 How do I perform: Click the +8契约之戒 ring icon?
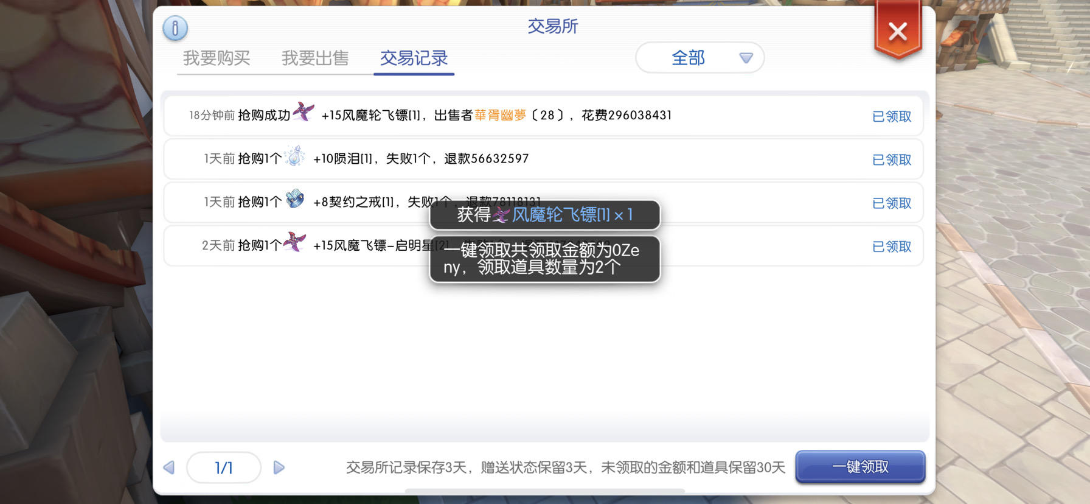tap(295, 199)
